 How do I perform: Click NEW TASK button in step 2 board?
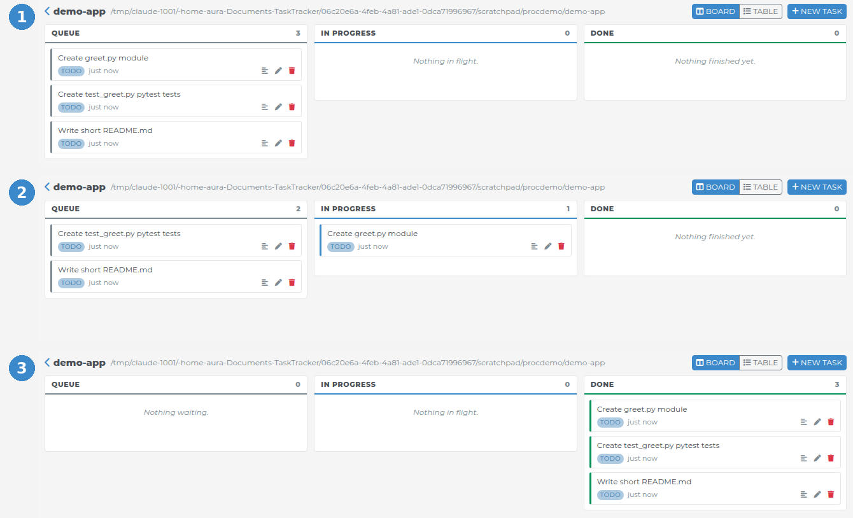coord(817,187)
